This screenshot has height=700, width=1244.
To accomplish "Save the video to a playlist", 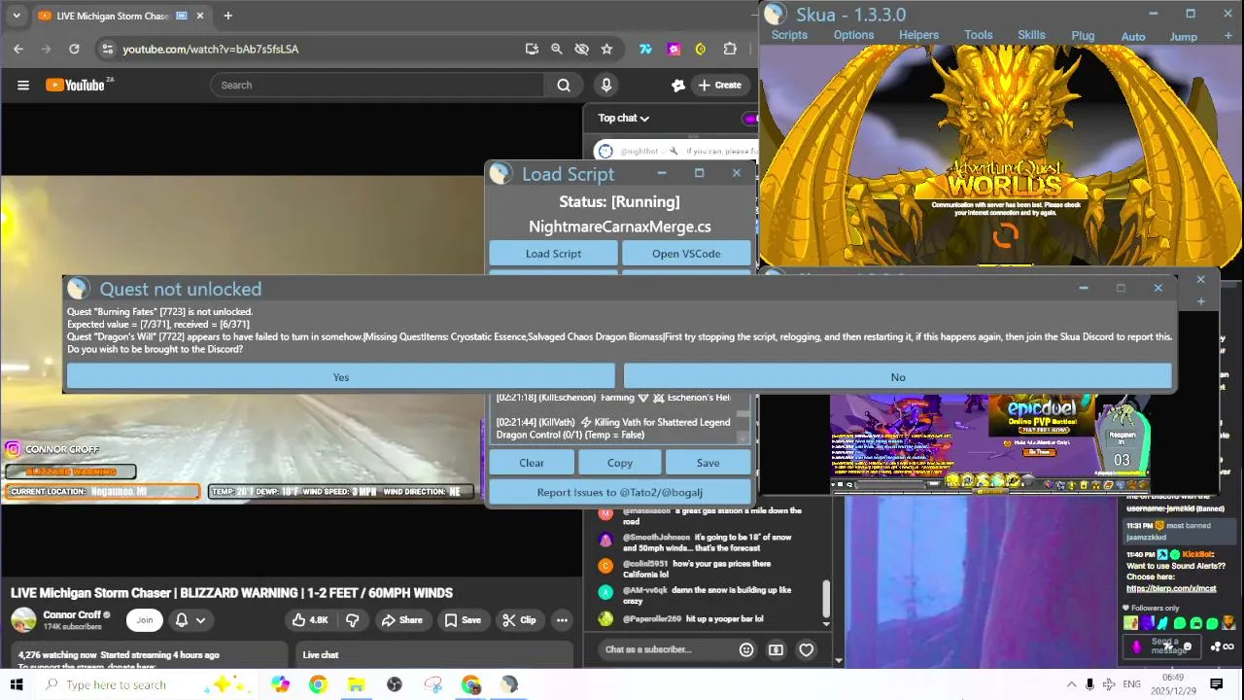I will tap(463, 619).
